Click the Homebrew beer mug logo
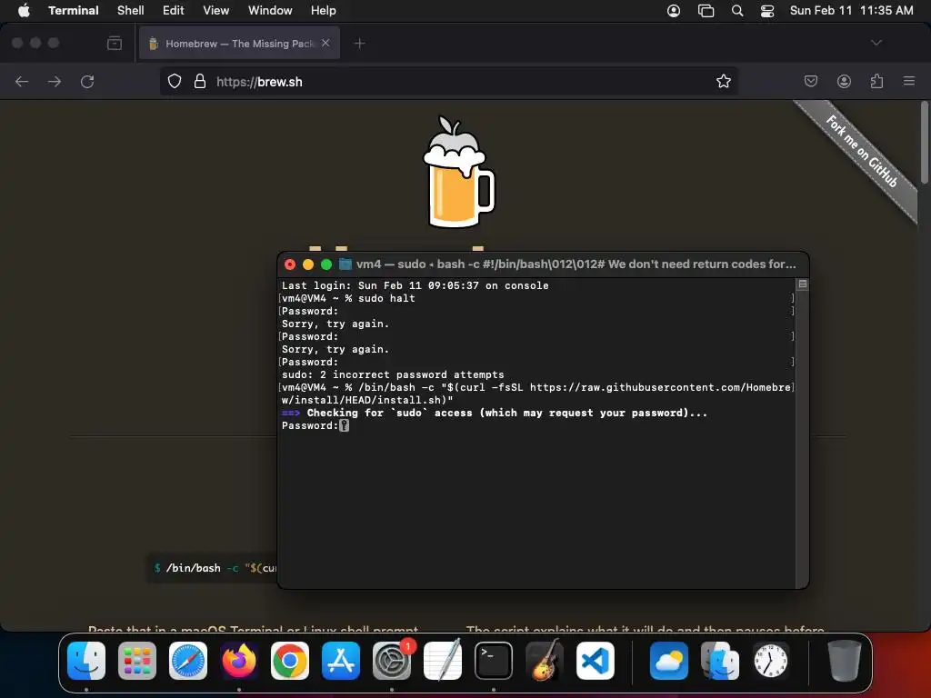Viewport: 931px width, 698px height. click(x=458, y=172)
